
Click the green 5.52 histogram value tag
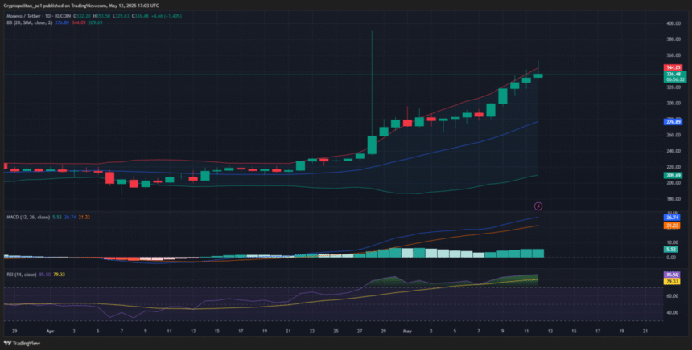(670, 249)
